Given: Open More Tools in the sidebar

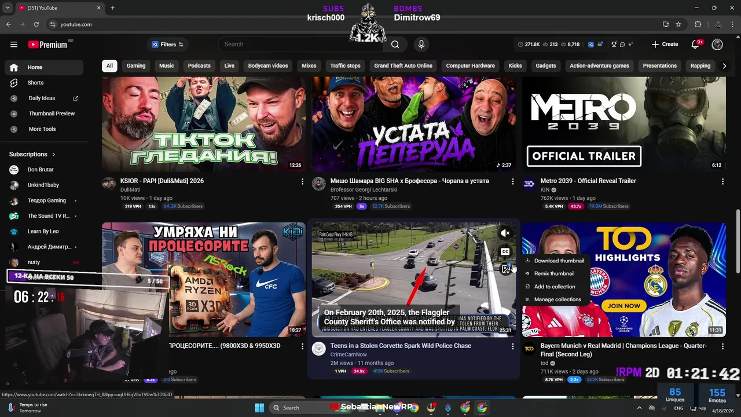Looking at the screenshot, I should 44,129.
